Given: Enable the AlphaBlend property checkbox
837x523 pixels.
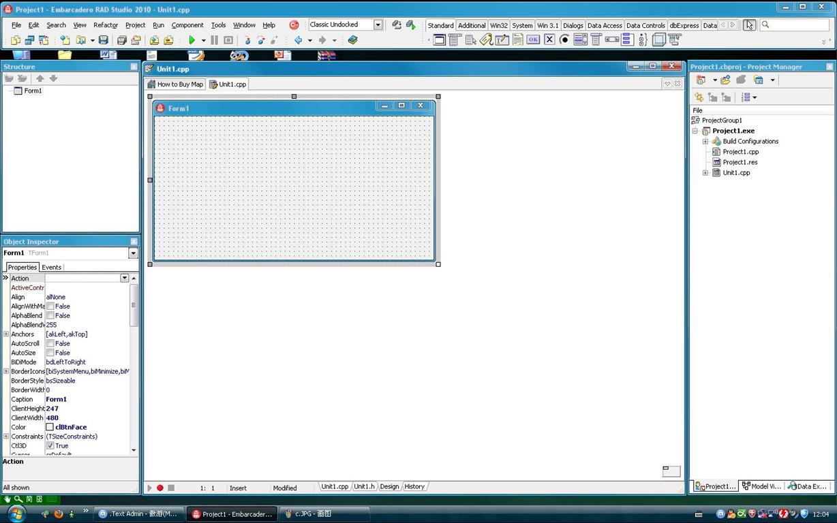Looking at the screenshot, I should 50,316.
